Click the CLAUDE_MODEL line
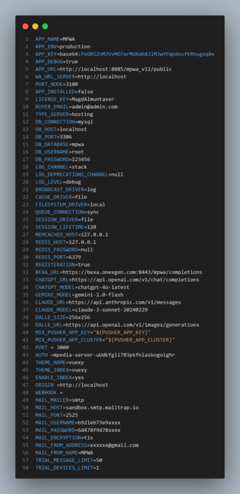 [x=91, y=310]
